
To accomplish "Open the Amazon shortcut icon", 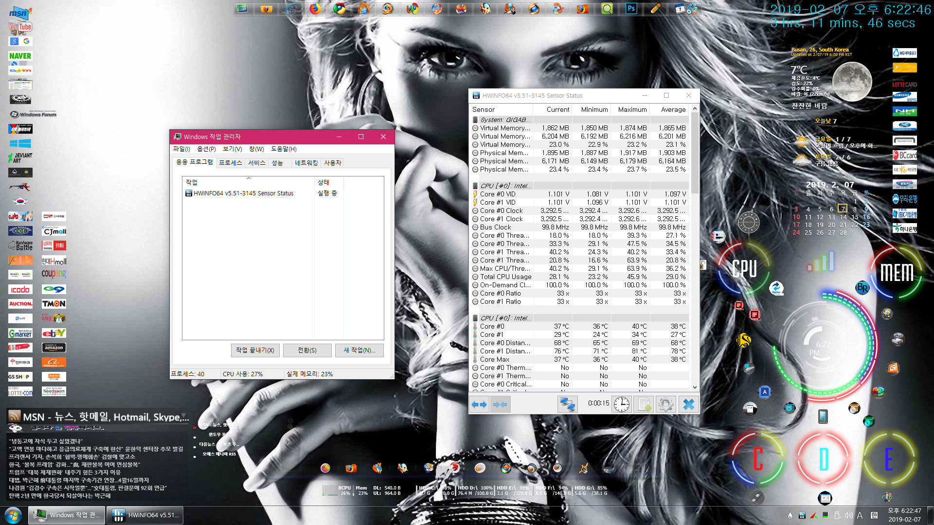I will [54, 347].
